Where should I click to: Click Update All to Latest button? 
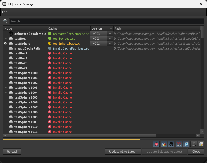pyautogui.click(x=123, y=152)
